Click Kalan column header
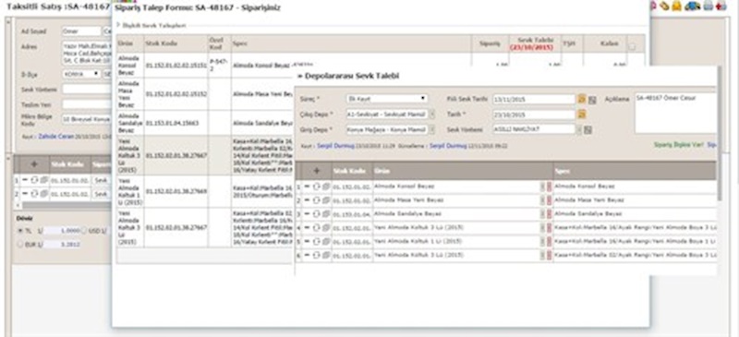 tap(605, 42)
